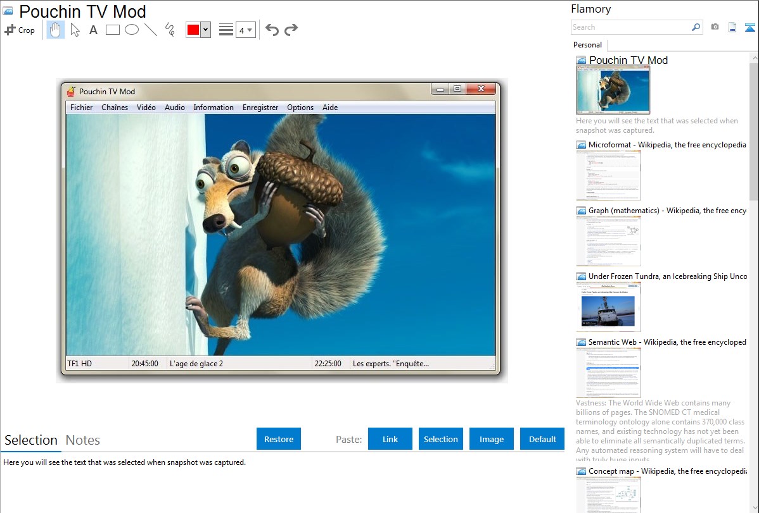Open the line width dropdown showing 4
This screenshot has height=513, width=759.
pyautogui.click(x=245, y=30)
